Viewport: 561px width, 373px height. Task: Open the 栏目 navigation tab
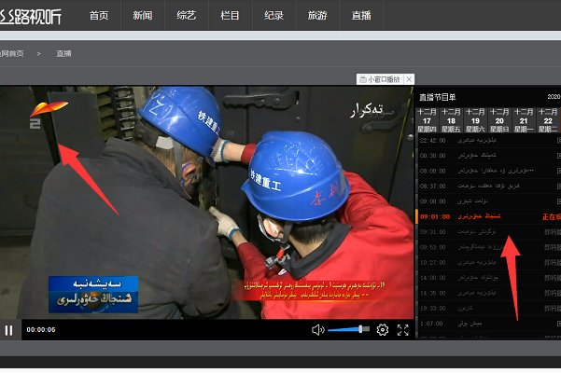pyautogui.click(x=230, y=15)
